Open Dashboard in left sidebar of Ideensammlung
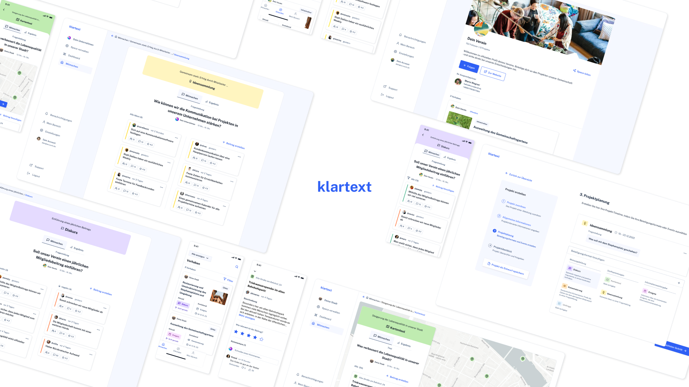689x387 pixels. click(x=74, y=57)
